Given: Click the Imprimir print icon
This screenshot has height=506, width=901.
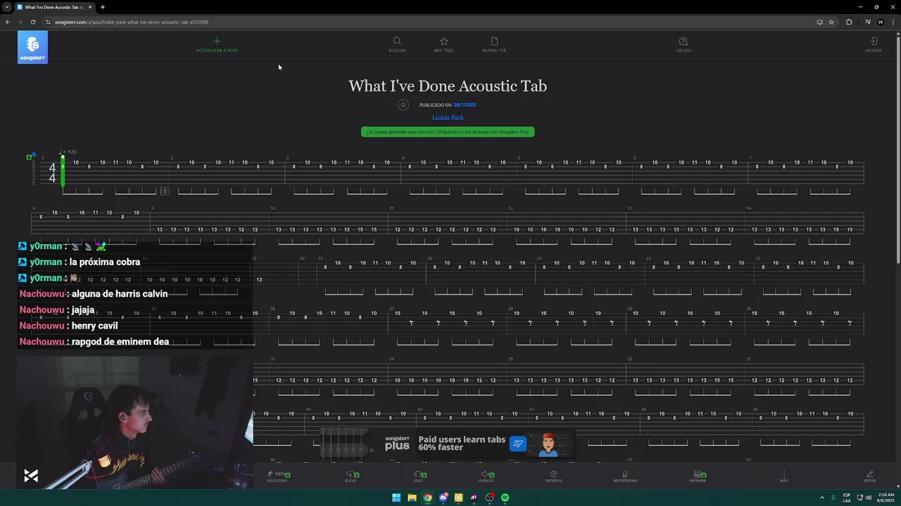Looking at the screenshot, I should [698, 474].
